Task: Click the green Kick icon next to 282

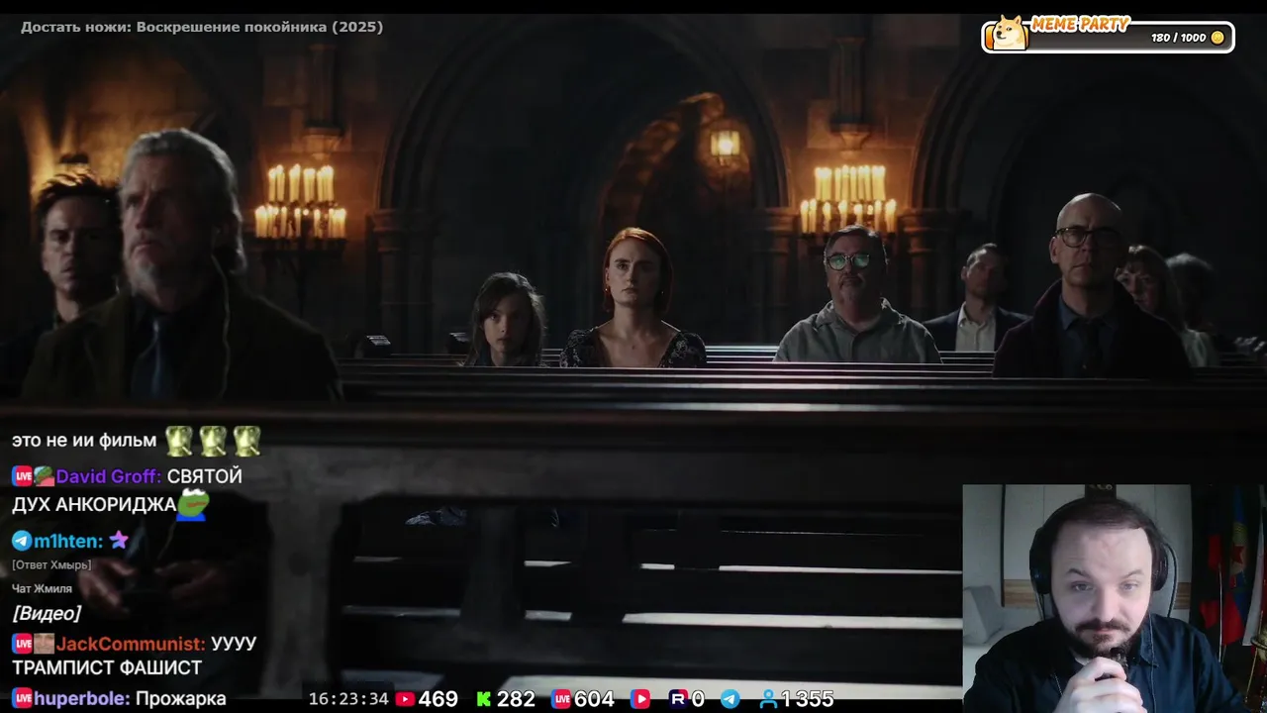Action: pos(484,699)
